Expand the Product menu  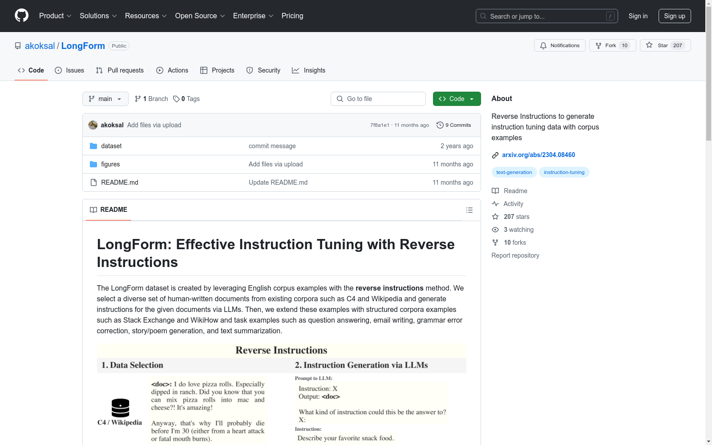pos(55,16)
